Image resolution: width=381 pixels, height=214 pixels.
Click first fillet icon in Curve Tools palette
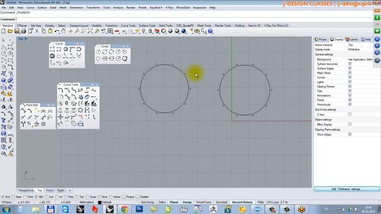[61, 90]
